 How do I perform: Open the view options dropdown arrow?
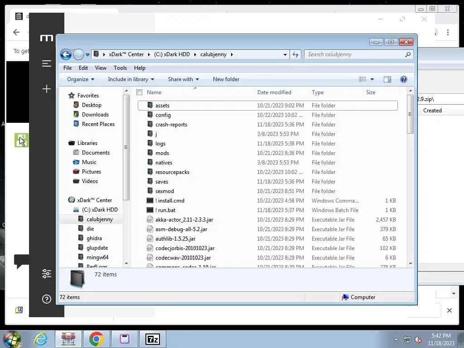tap(372, 79)
